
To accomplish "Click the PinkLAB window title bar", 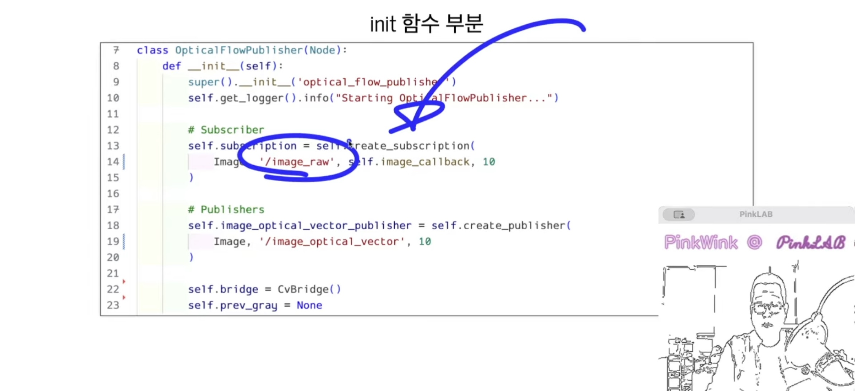I will pyautogui.click(x=756, y=214).
